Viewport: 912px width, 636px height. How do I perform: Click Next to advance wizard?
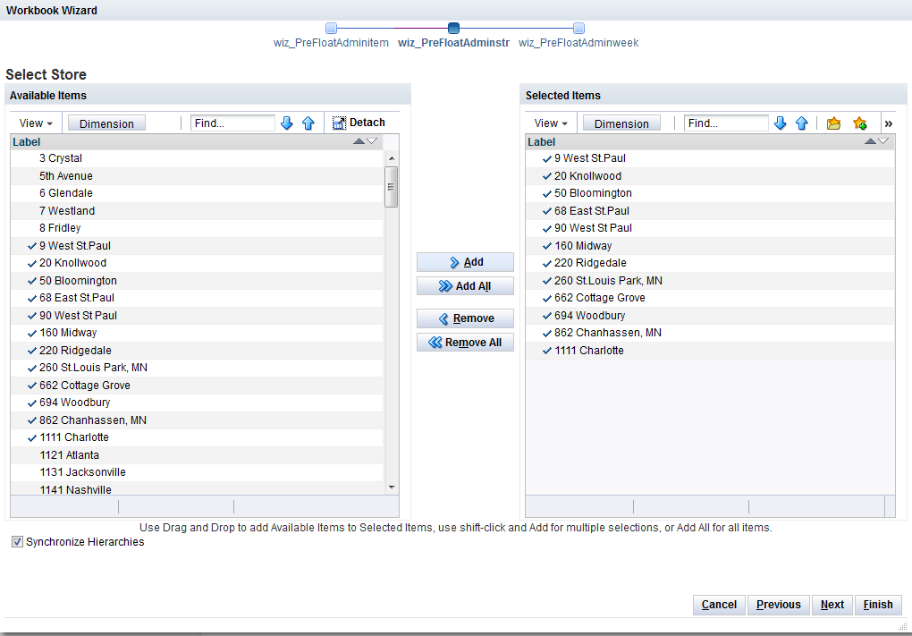pyautogui.click(x=832, y=605)
